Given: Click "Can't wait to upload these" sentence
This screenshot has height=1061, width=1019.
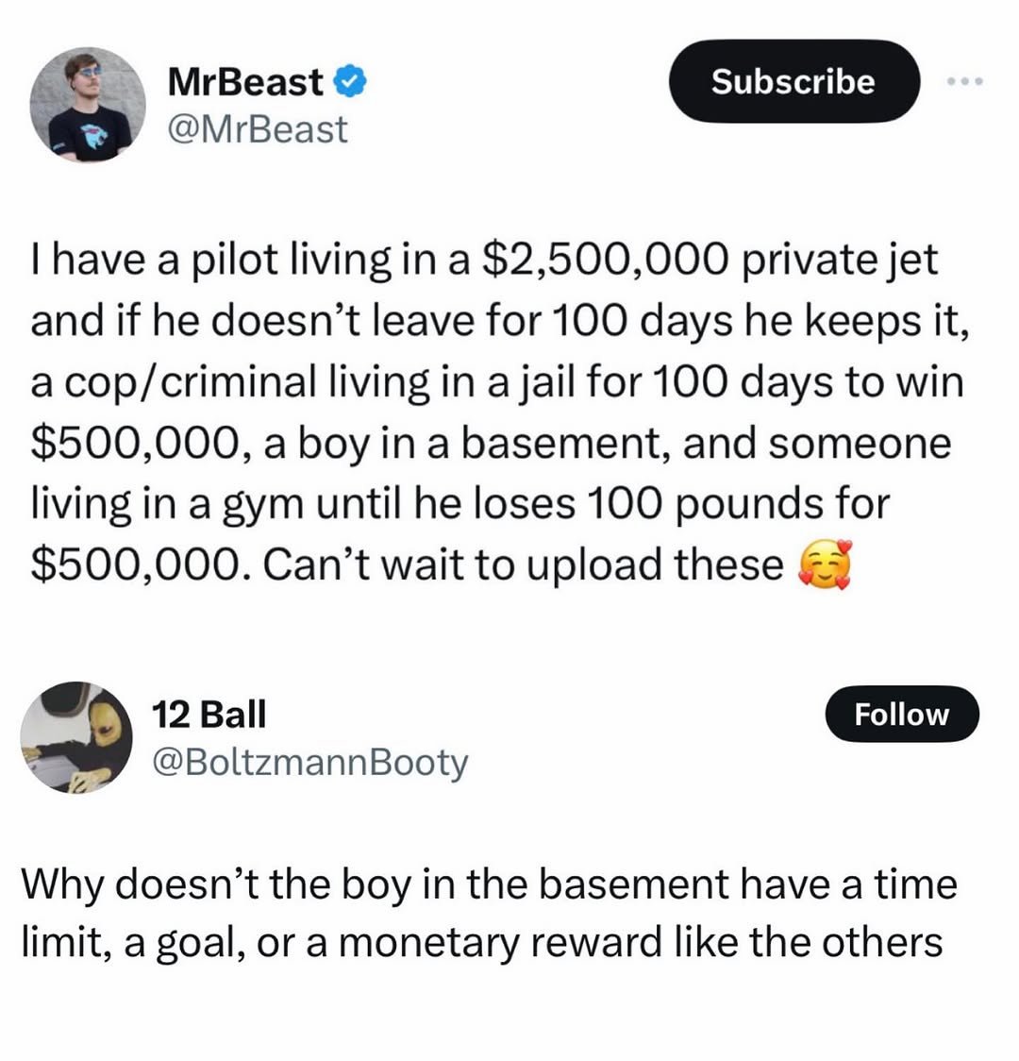Looking at the screenshot, I should (524, 565).
